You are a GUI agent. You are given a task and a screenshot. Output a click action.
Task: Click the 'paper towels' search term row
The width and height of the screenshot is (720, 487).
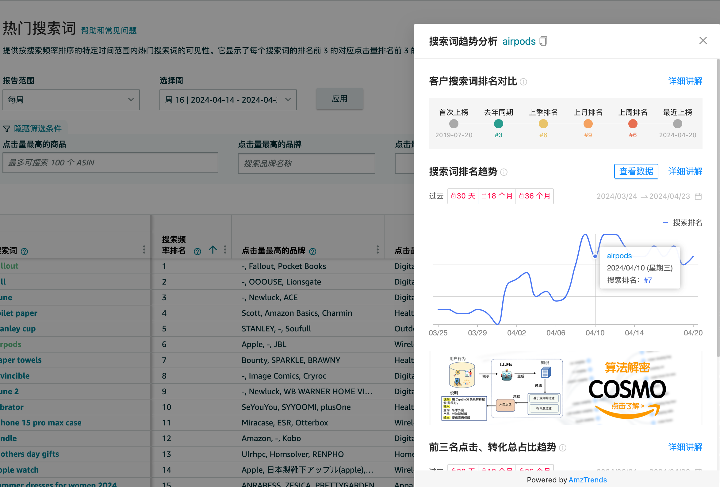(x=21, y=360)
